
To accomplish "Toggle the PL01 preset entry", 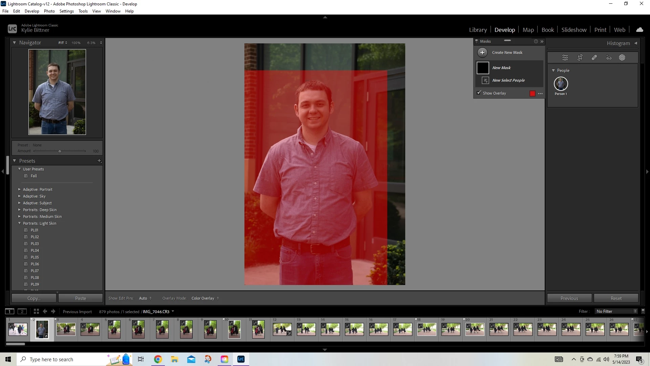I will (35, 230).
